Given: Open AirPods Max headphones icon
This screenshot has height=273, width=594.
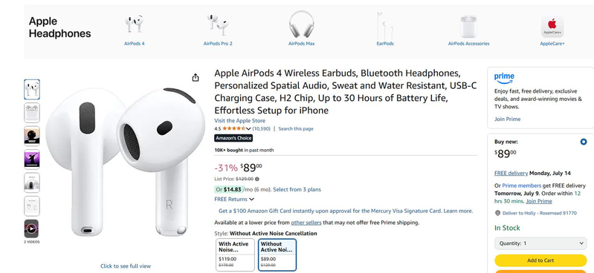Looking at the screenshot, I should 302,24.
